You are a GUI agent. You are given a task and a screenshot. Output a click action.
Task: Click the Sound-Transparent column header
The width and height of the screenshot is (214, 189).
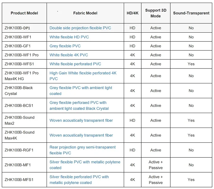tap(191, 13)
